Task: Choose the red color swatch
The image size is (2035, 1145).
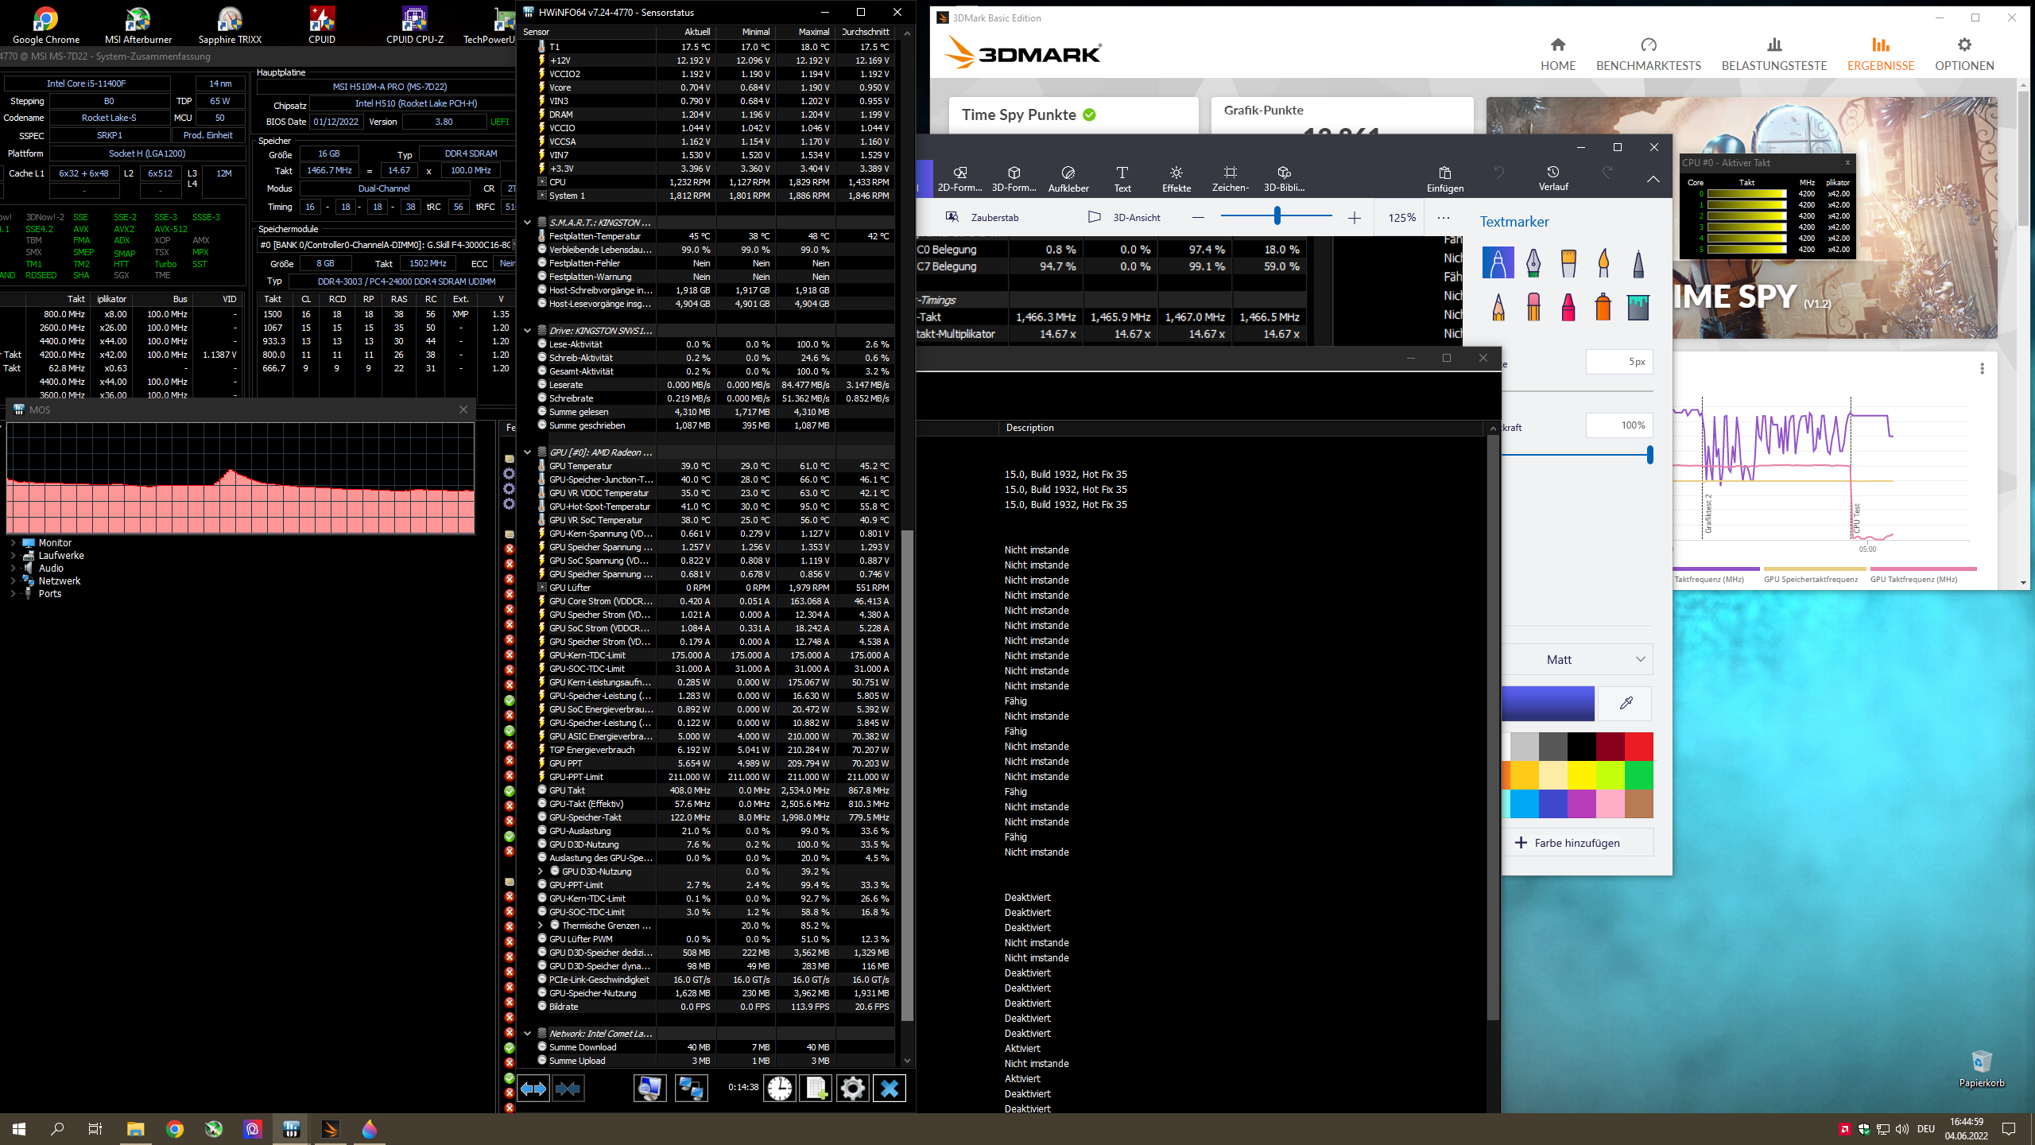Action: click(x=1638, y=747)
